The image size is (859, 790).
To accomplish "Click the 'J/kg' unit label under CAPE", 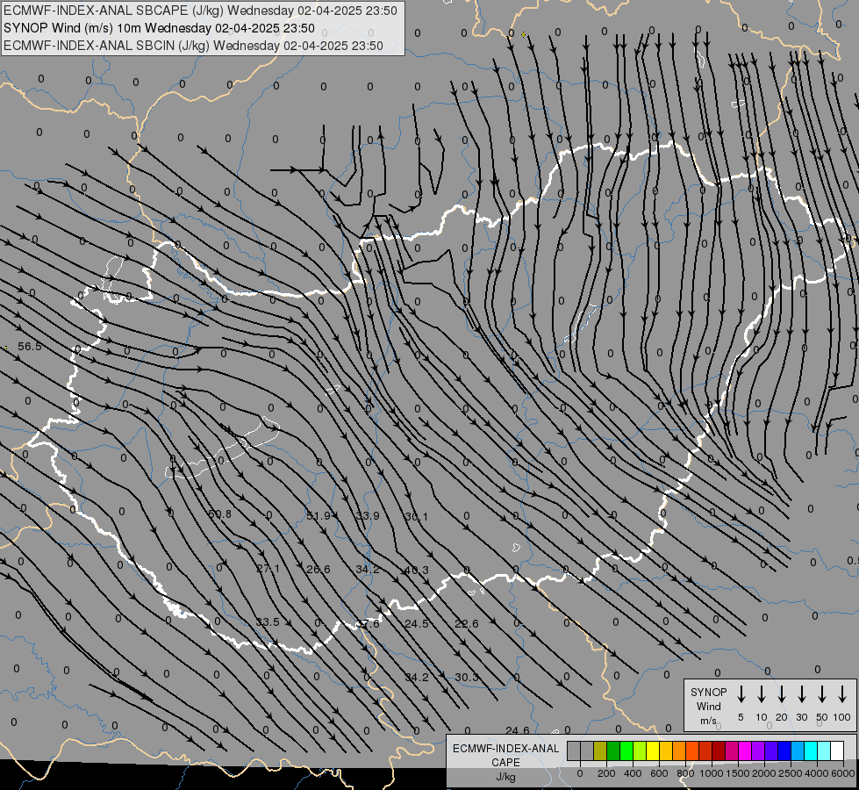I will [505, 777].
